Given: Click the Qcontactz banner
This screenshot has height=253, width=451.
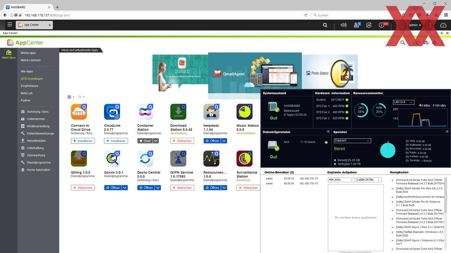Looking at the screenshot, I should pyautogui.click(x=180, y=73).
